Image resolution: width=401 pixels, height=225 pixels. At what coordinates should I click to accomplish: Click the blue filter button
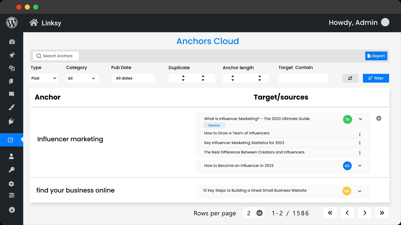point(376,78)
